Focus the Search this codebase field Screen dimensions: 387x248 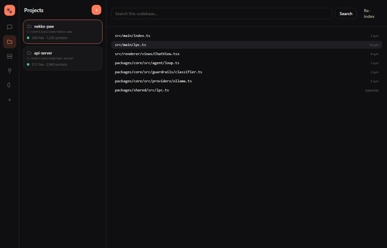tap(222, 14)
